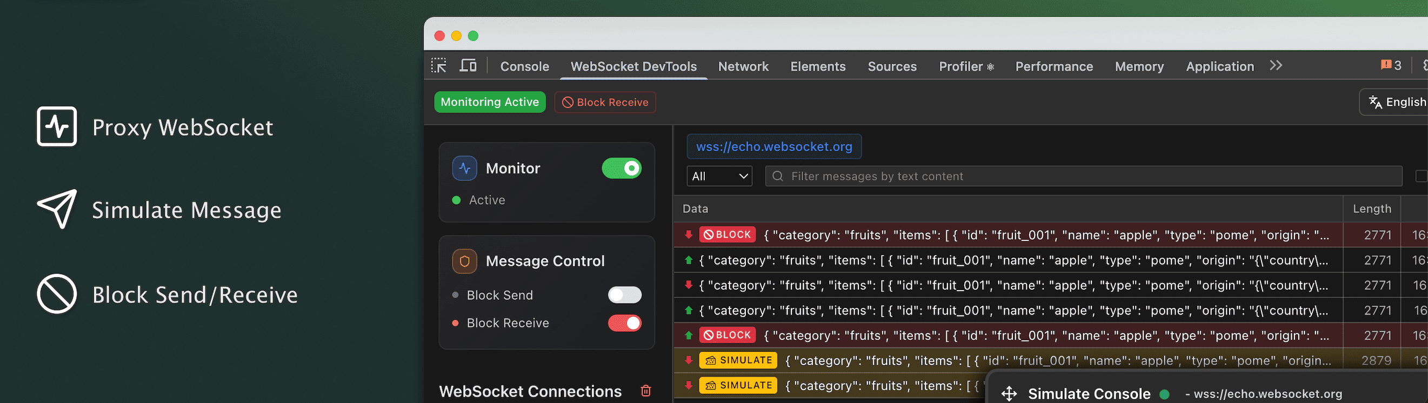
Task: Click the trash icon beside WebSocket Connections
Action: point(645,391)
